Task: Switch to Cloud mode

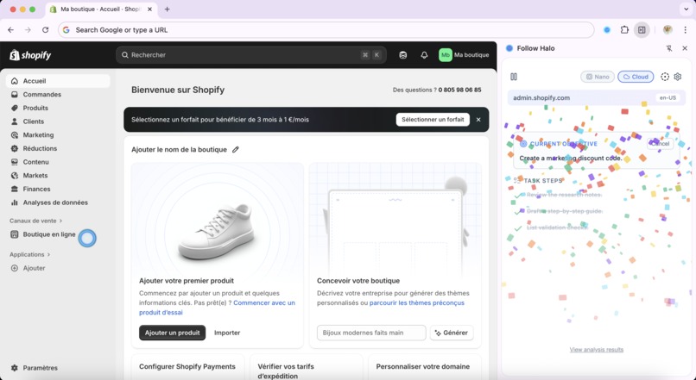Action: [x=636, y=77]
